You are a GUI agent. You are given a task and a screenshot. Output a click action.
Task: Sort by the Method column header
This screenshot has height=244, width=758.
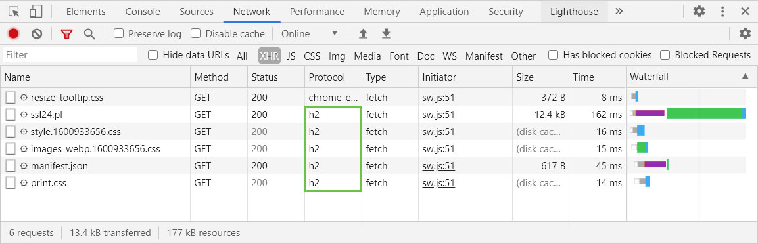[219, 77]
